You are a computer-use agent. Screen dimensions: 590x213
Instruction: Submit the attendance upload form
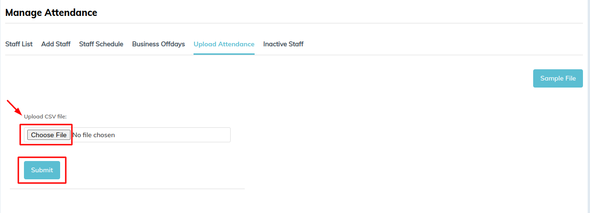(x=42, y=170)
